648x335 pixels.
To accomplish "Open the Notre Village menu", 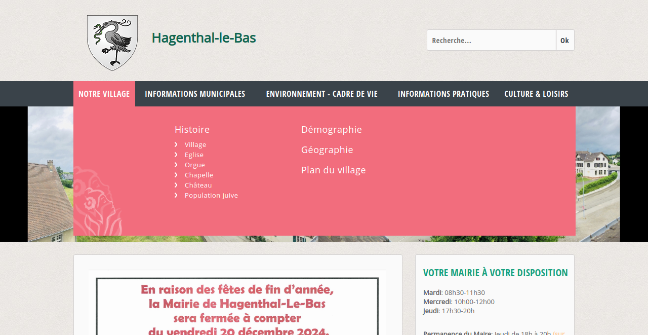I will tap(104, 94).
